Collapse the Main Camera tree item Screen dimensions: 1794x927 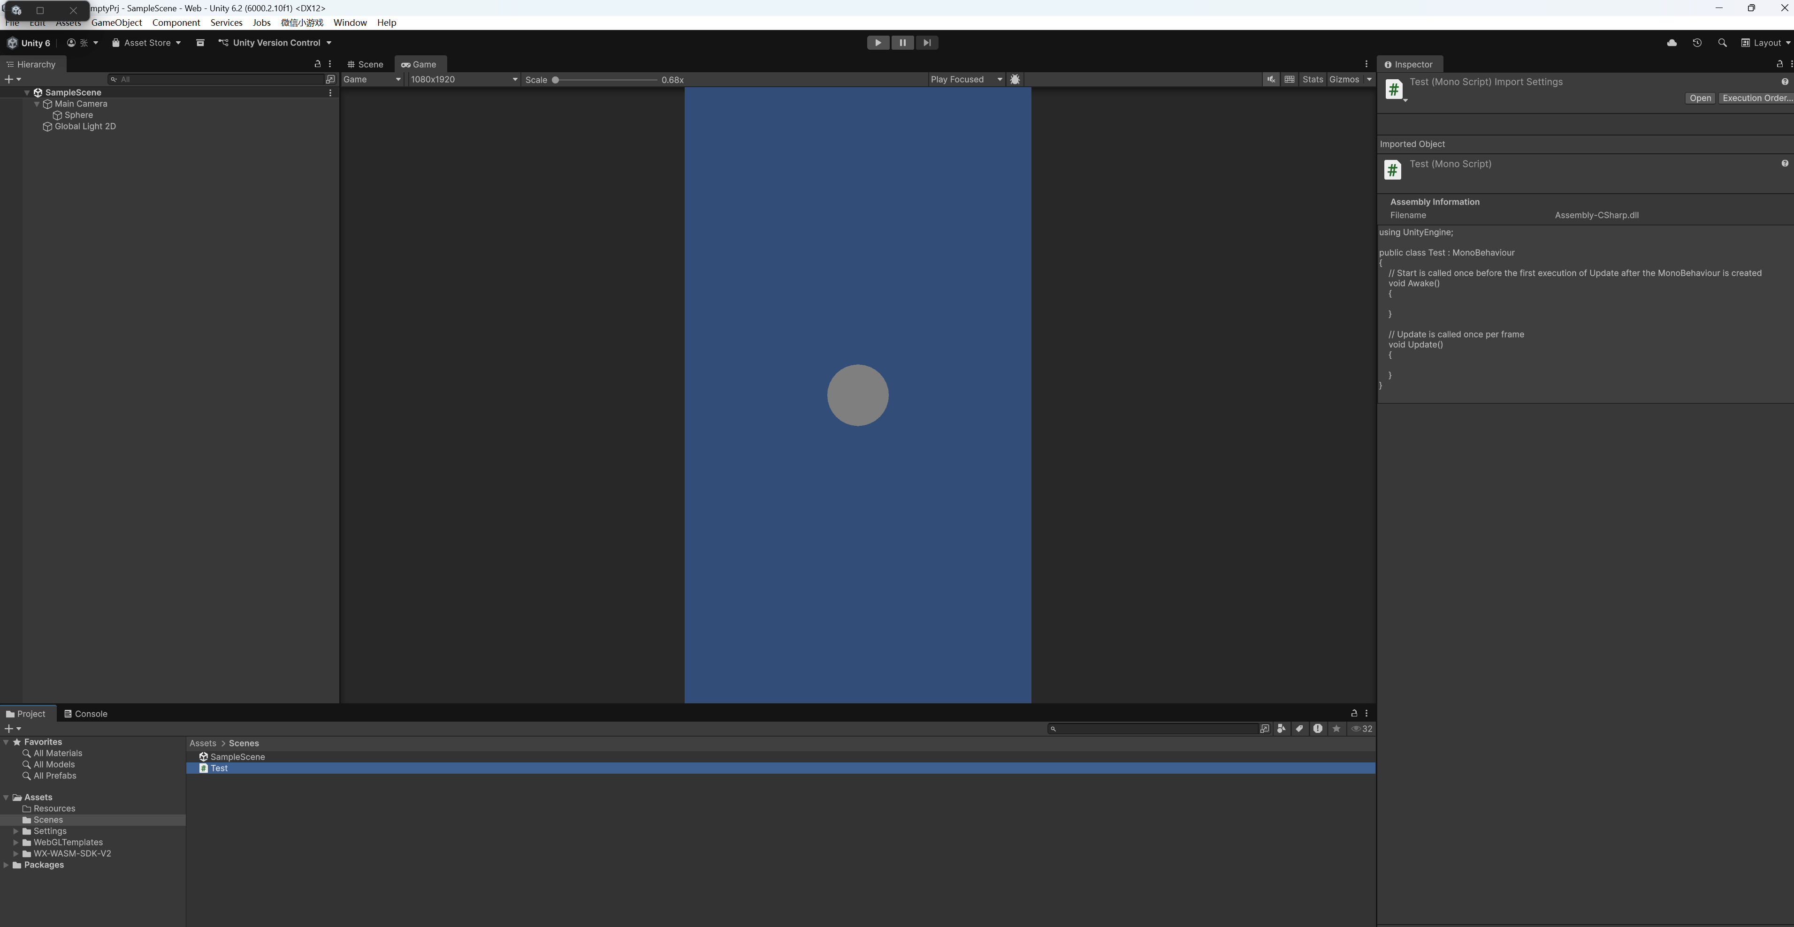[x=37, y=104]
